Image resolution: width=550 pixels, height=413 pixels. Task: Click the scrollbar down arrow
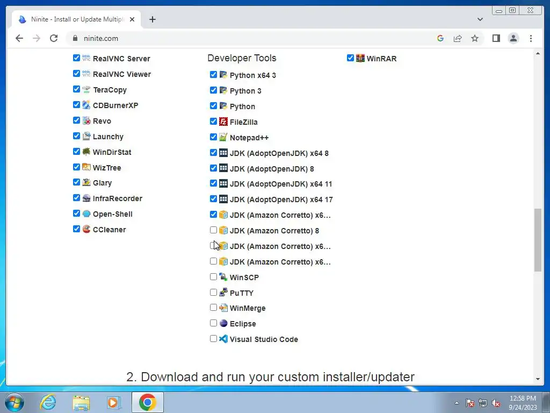click(538, 379)
